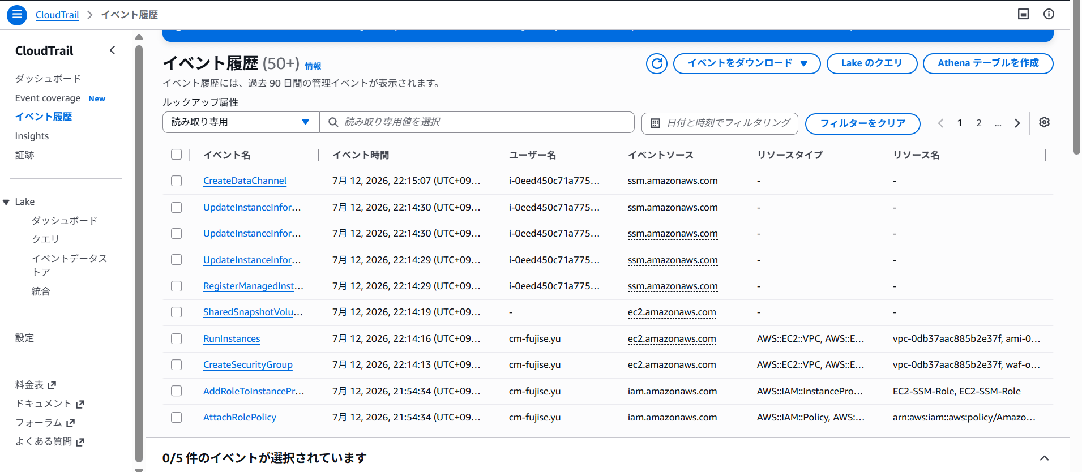Open the CreateSecurityGroup event link
Image resolution: width=1082 pixels, height=472 pixels.
pos(248,364)
